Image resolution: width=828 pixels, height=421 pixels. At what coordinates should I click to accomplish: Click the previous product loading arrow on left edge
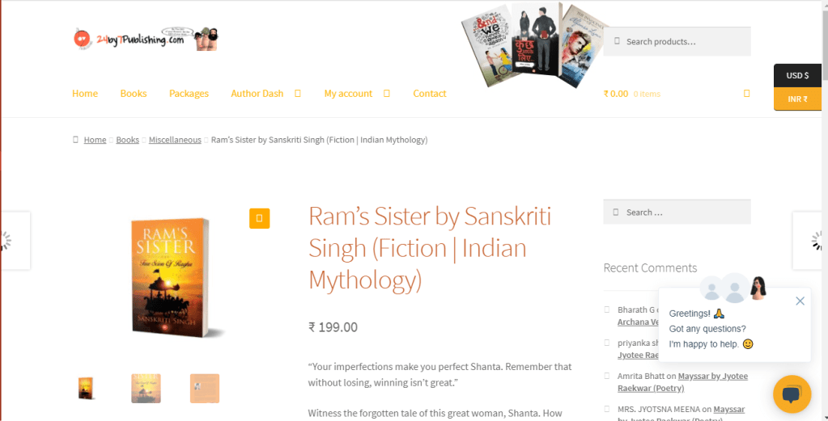point(15,241)
